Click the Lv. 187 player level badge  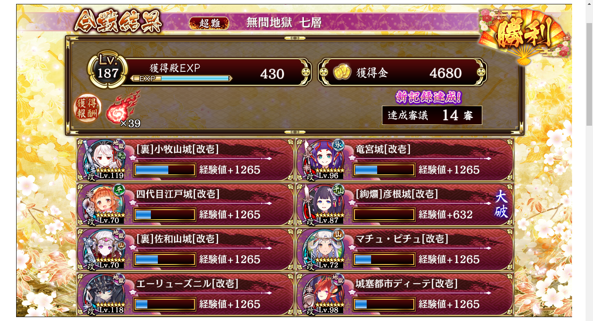click(x=108, y=71)
